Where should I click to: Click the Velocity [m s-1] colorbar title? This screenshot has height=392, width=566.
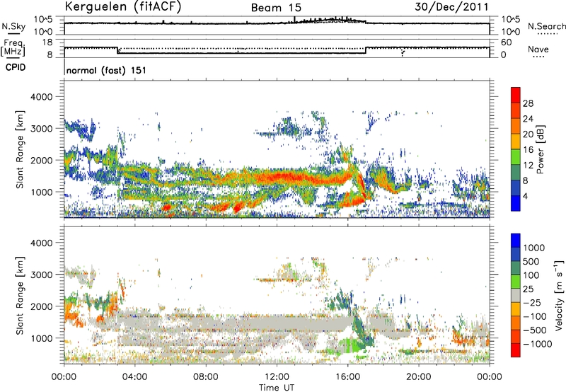tap(559, 295)
